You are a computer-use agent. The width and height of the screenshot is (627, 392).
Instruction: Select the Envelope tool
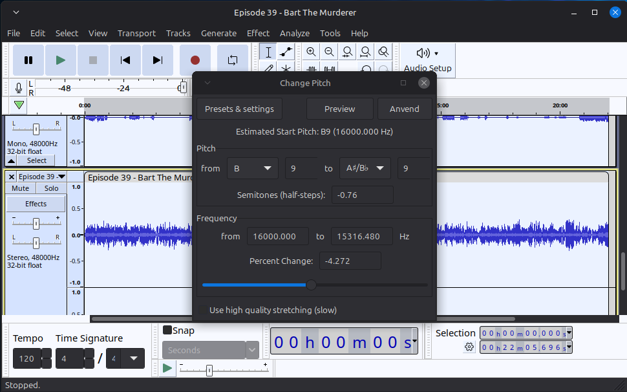(286, 52)
